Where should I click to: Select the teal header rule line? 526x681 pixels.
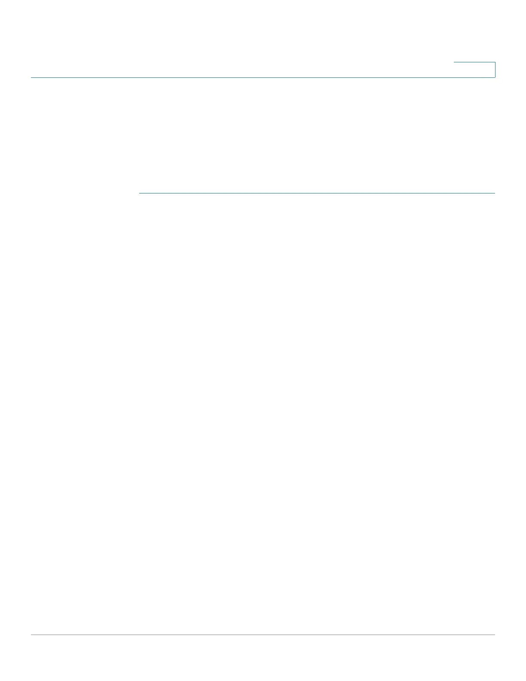[263, 77]
